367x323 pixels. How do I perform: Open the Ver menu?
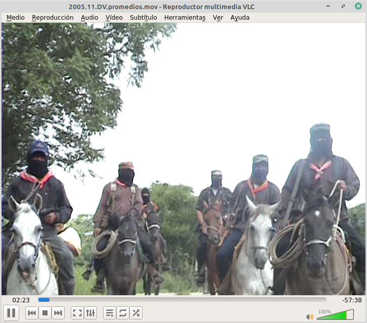coord(218,18)
